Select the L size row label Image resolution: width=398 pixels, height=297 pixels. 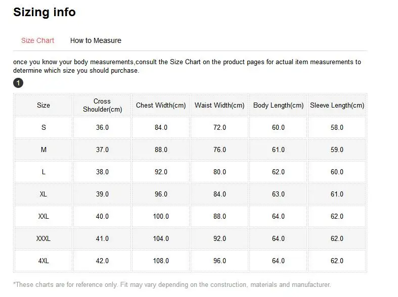(43, 172)
